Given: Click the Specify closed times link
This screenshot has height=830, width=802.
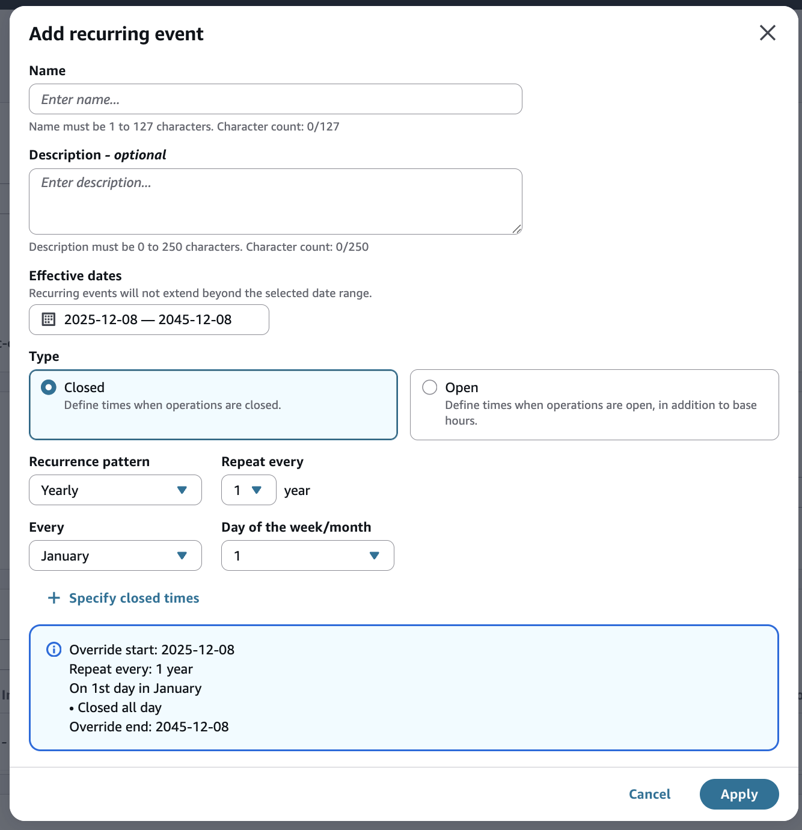Looking at the screenshot, I should click(134, 598).
